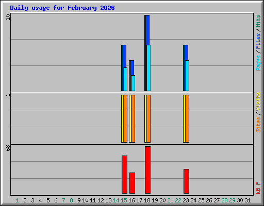This screenshot has height=206, width=264.
Task: Click the 'Sites' legend label
Action: (258, 125)
